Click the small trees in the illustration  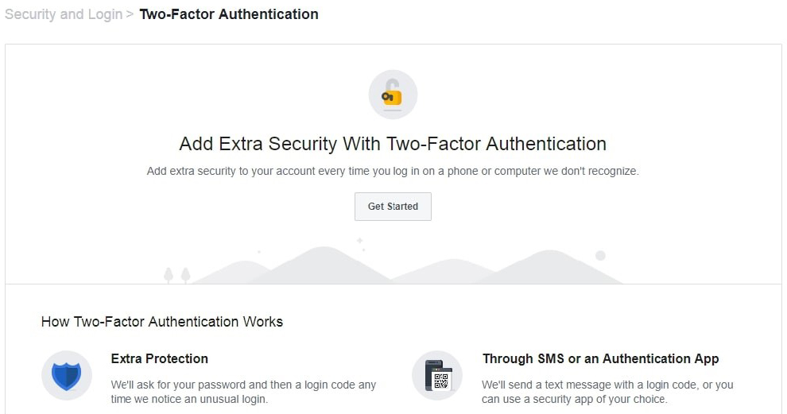(176, 275)
